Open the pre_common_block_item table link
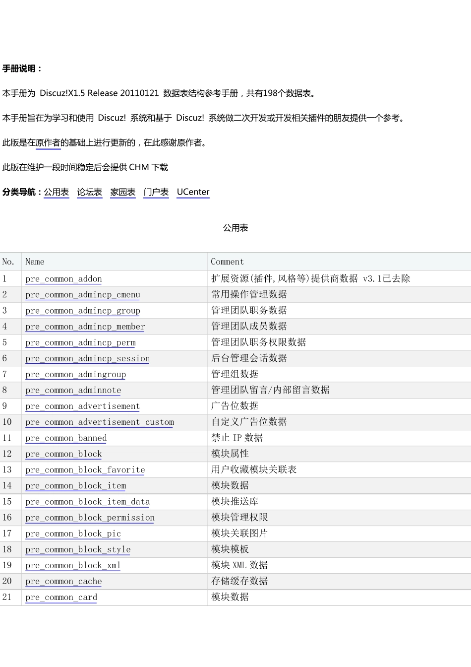Viewport: 471px width, 667px height. point(76,485)
